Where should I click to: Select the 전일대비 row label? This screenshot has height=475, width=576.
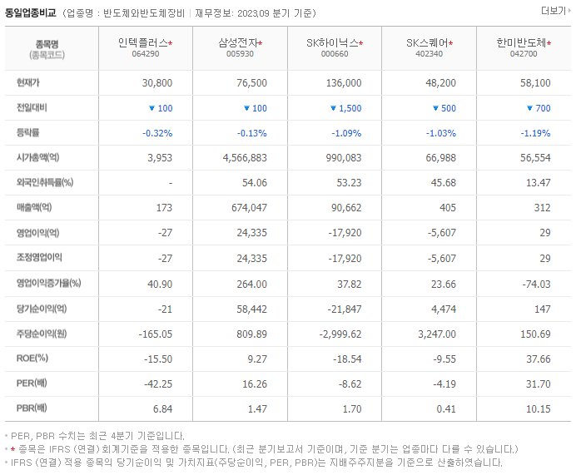[32, 107]
